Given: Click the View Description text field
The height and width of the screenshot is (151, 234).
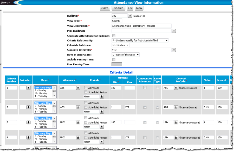Looking at the screenshot, I should [141, 26].
